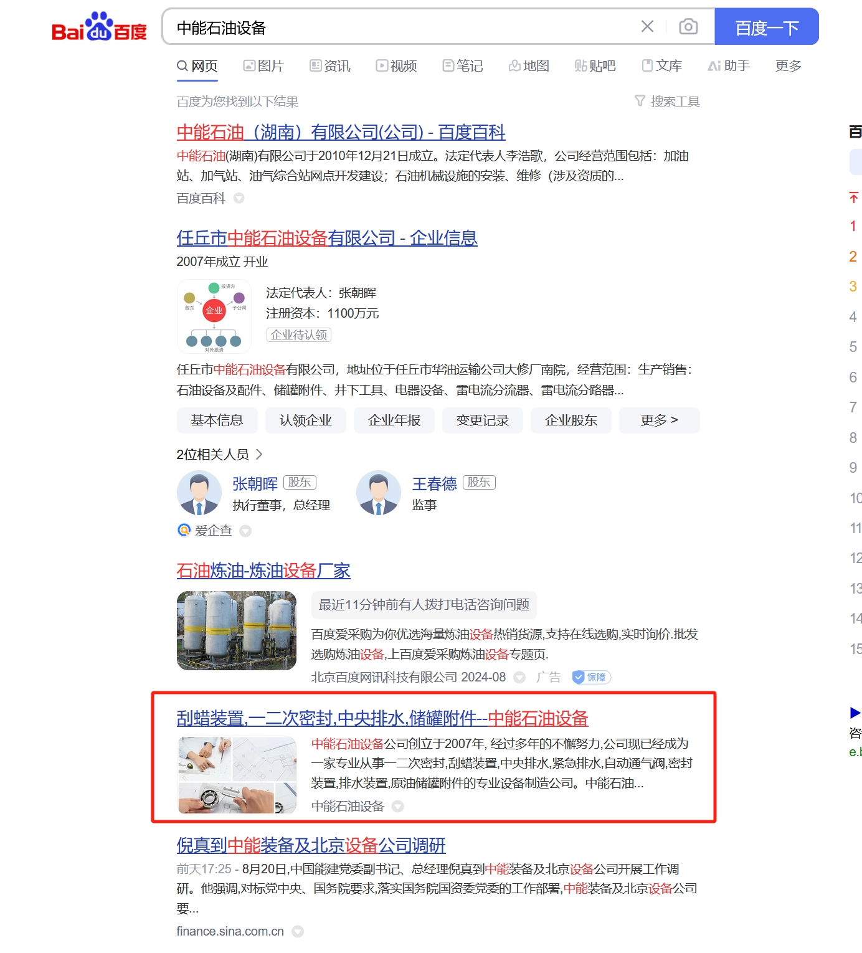Open the 视频 video search icon
This screenshot has height=953, width=862.
point(396,66)
